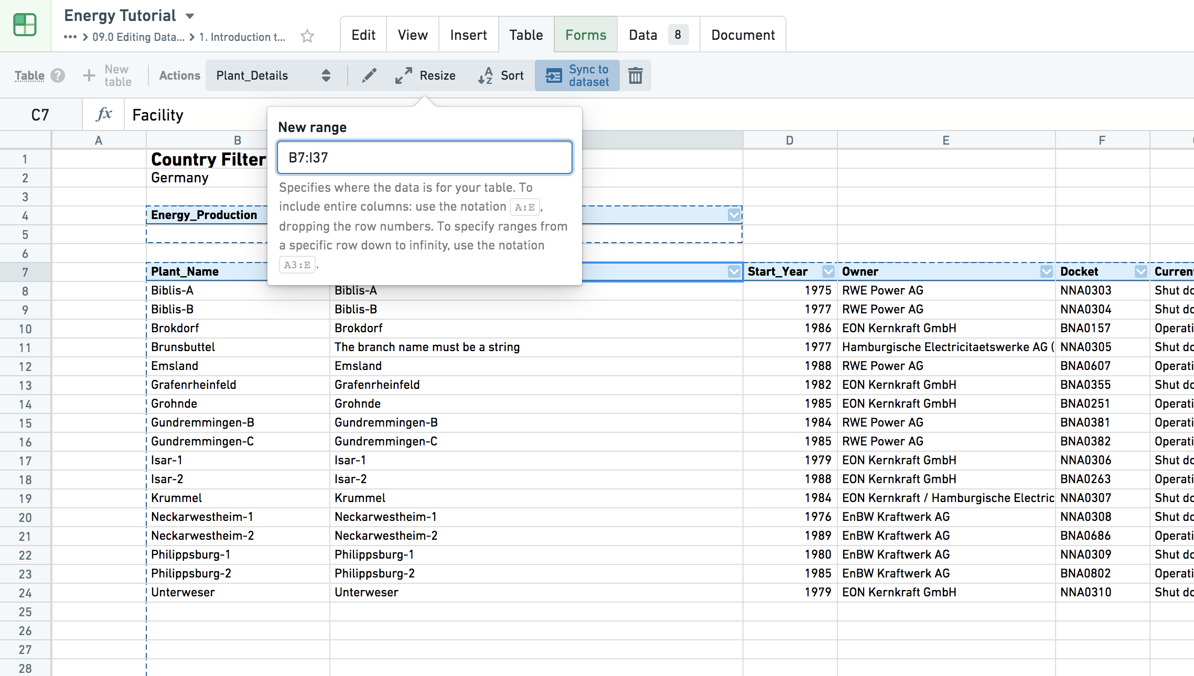Open the Document tab
Image resolution: width=1194 pixels, height=676 pixels.
743,35
